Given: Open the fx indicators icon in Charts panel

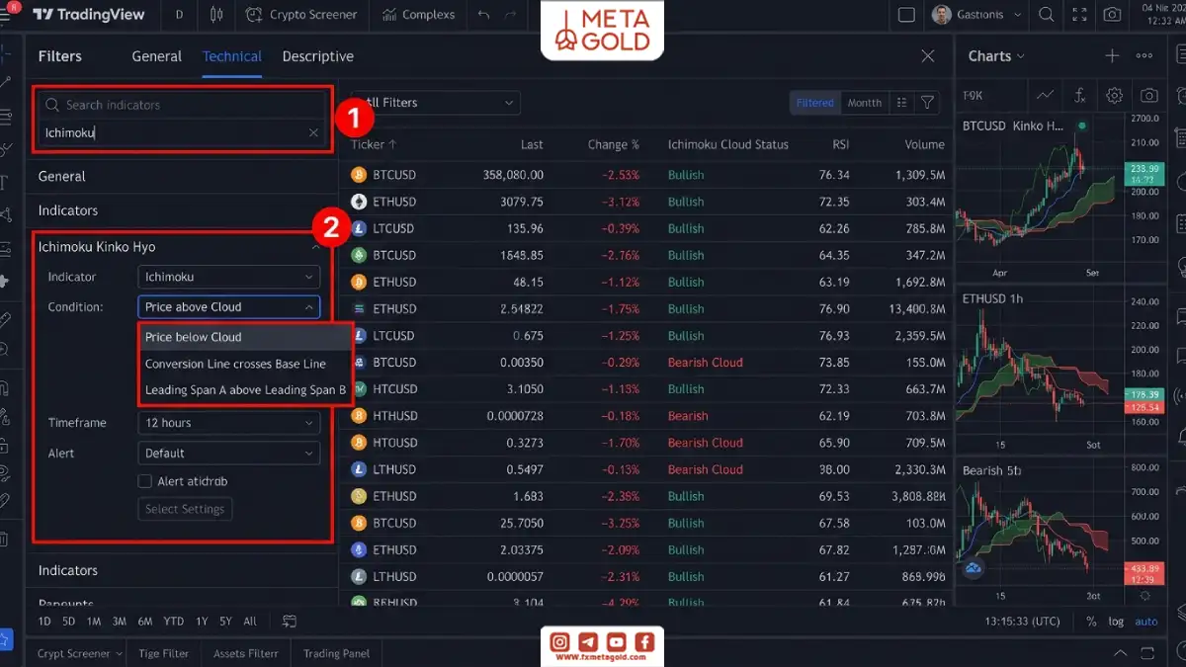Looking at the screenshot, I should (x=1080, y=96).
